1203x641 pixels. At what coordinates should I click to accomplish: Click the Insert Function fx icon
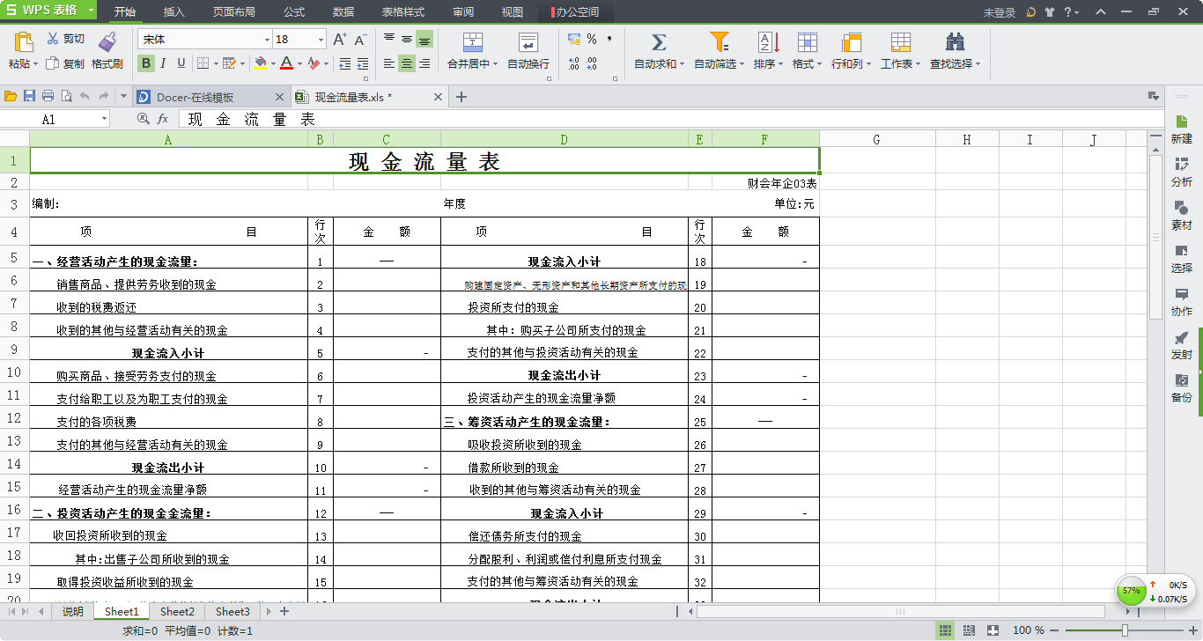(163, 119)
